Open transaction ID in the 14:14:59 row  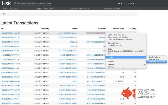(x=11, y=64)
